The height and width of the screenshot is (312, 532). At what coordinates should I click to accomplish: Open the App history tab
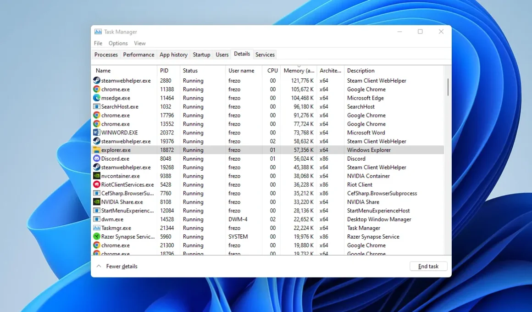[173, 55]
